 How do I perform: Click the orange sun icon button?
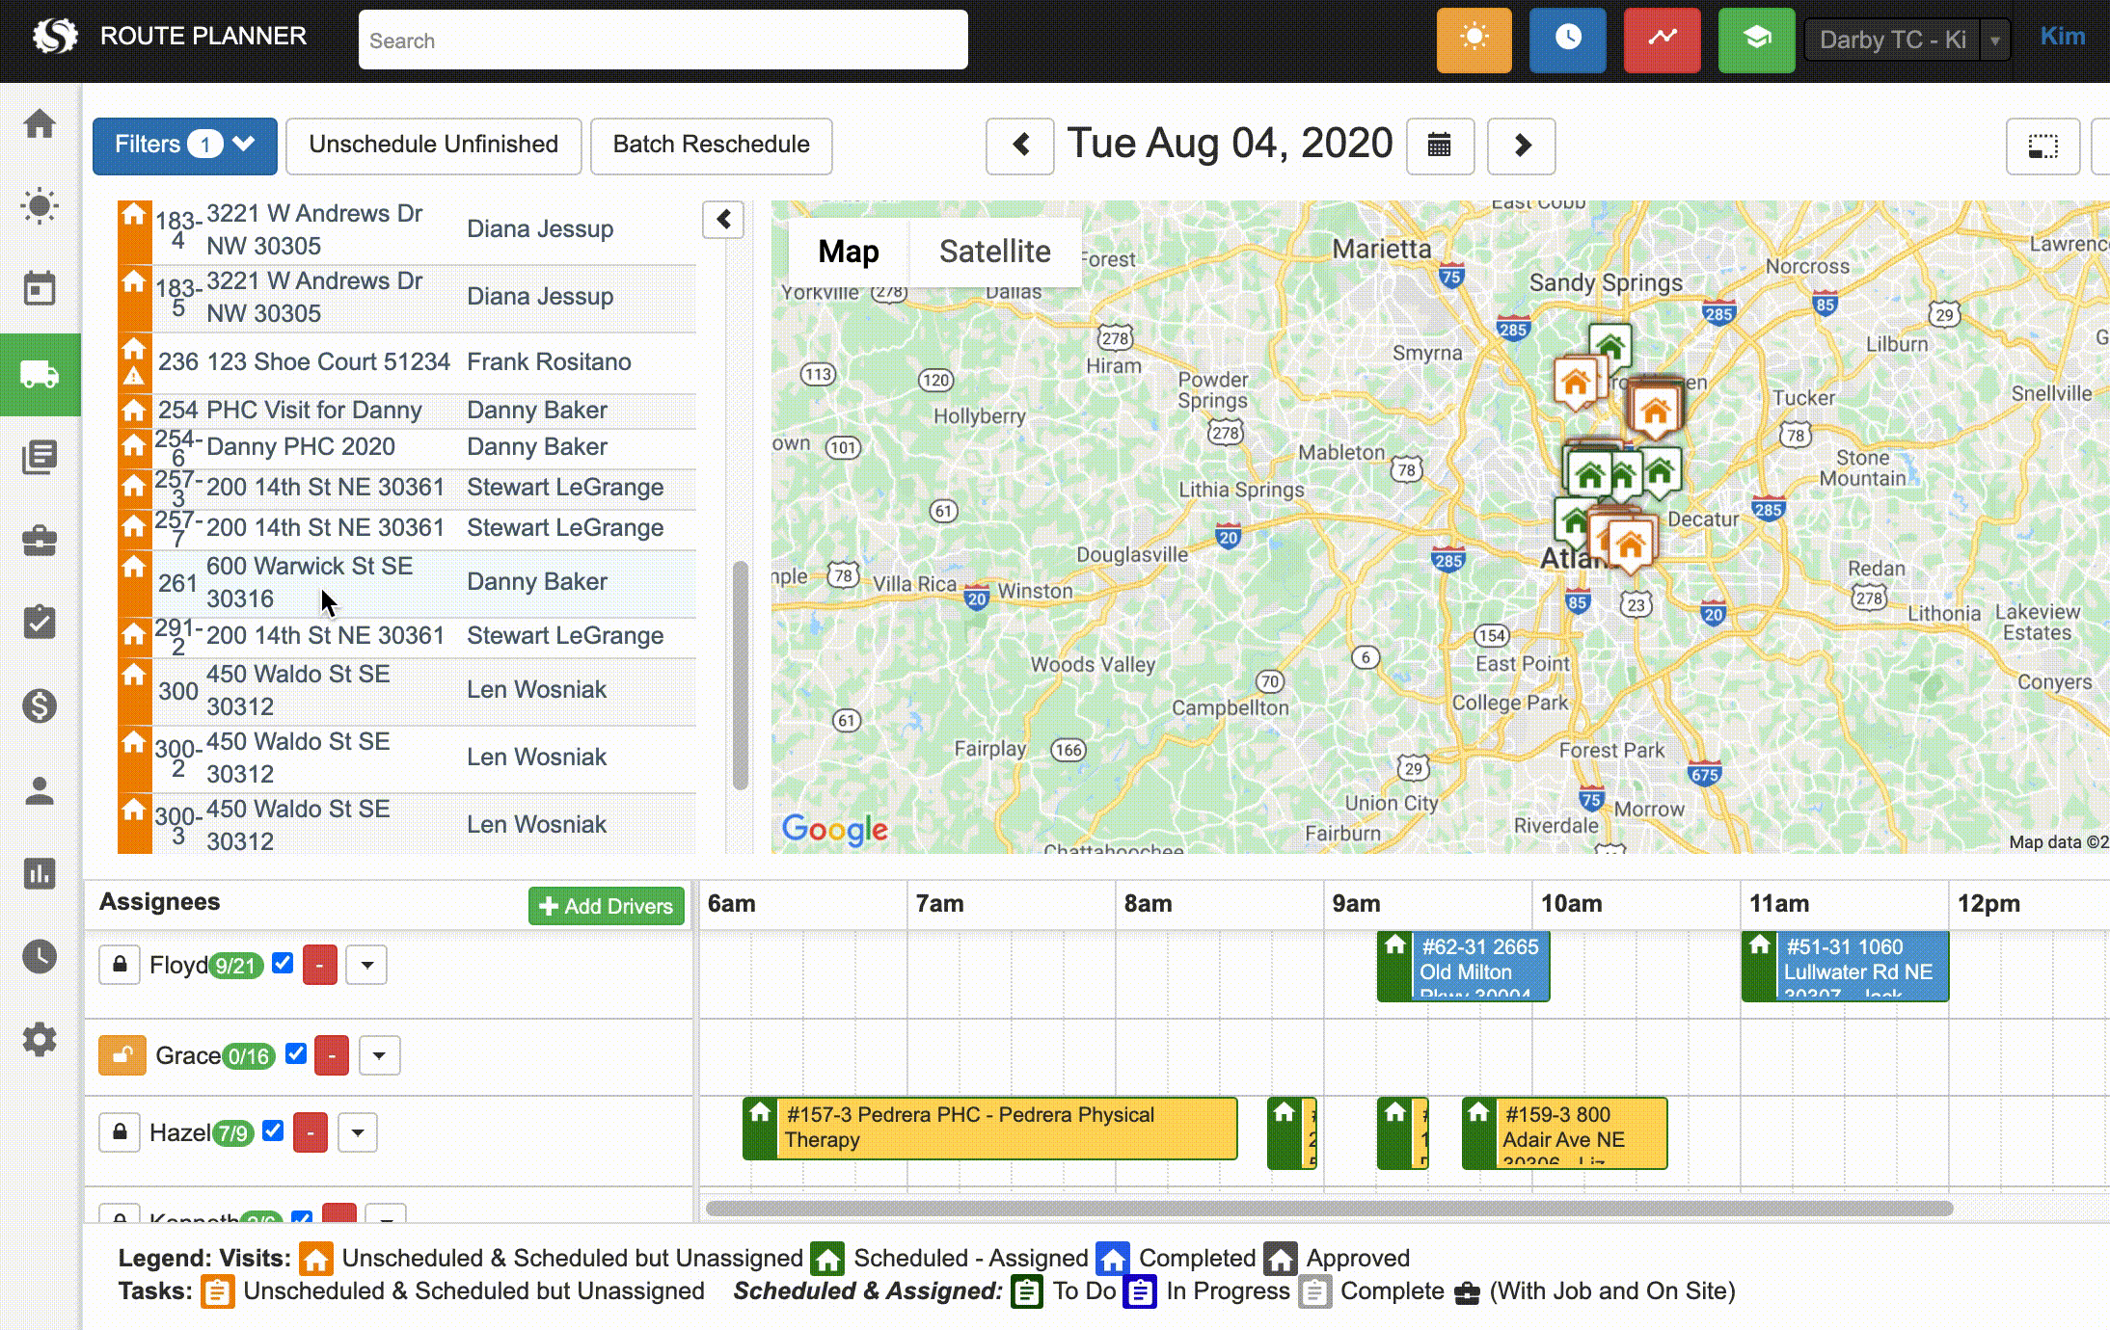click(1474, 40)
